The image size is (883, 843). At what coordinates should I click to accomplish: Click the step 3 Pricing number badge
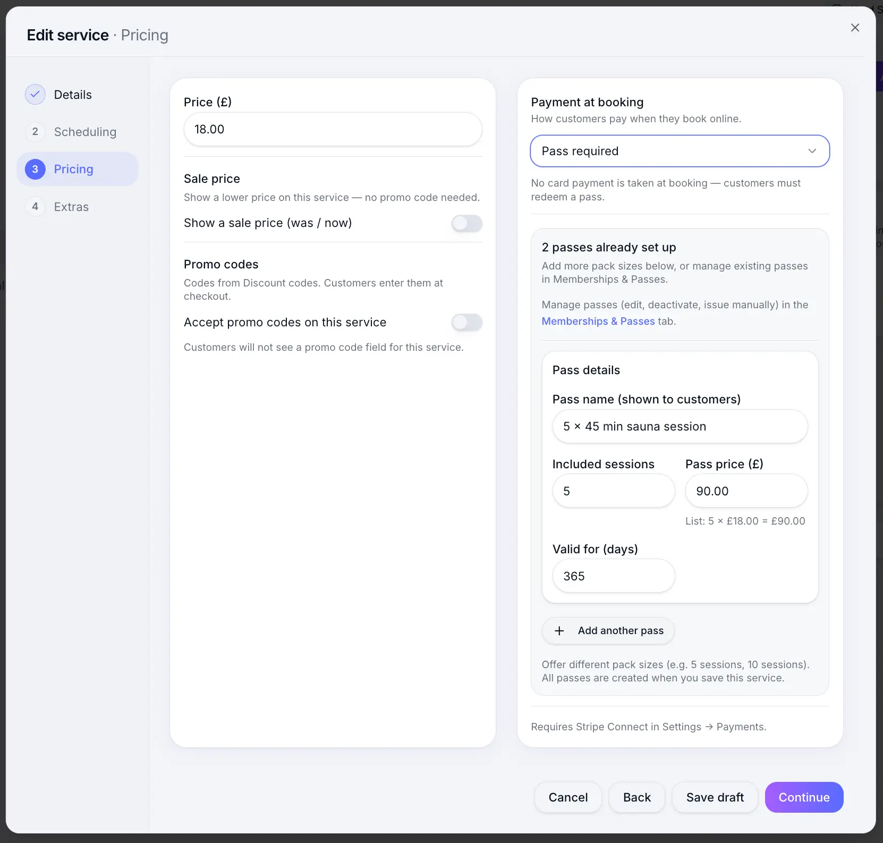[35, 169]
